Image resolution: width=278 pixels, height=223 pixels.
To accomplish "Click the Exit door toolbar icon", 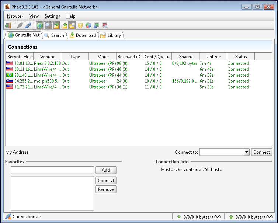I will (x=8, y=25).
